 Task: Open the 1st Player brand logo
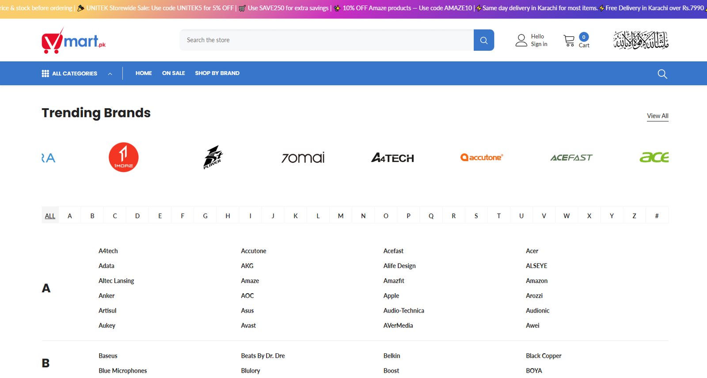click(x=213, y=157)
